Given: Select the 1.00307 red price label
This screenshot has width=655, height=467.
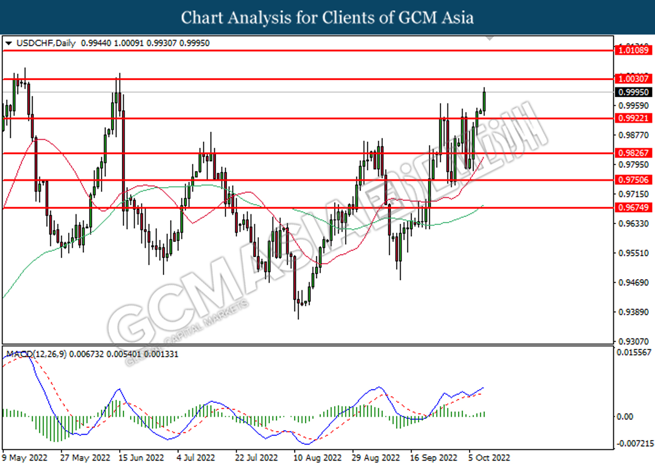Looking at the screenshot, I should (x=633, y=79).
